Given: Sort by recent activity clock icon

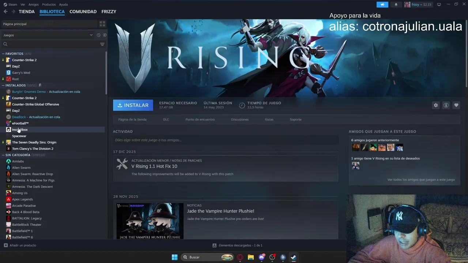Looking at the screenshot, I should (98, 35).
